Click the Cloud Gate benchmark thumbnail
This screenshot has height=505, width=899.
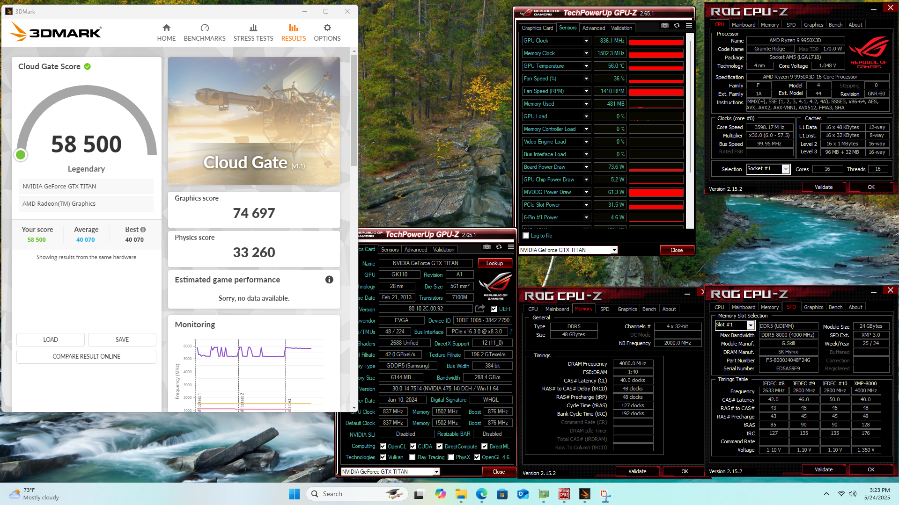click(x=254, y=121)
